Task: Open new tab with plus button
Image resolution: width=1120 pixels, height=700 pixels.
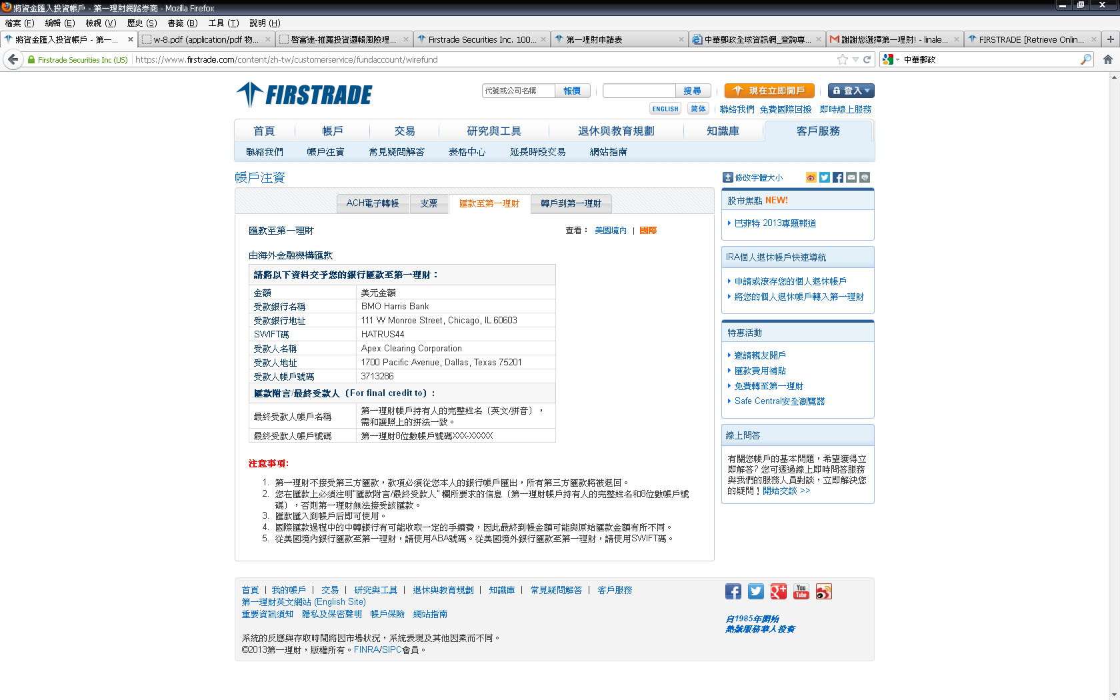Action: pos(1111,39)
